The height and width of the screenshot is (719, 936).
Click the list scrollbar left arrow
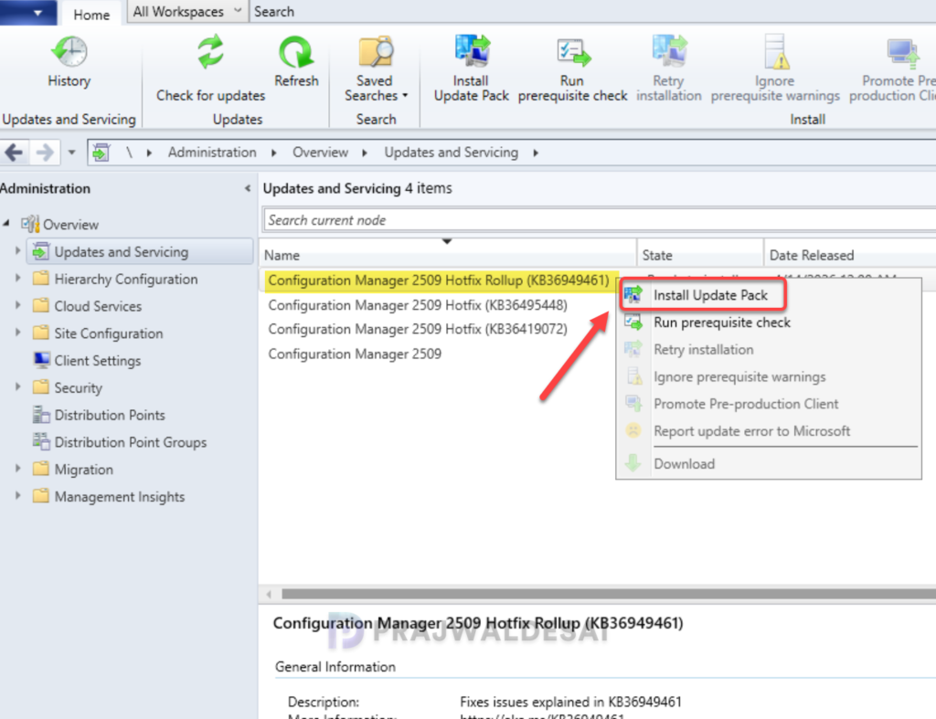pos(270,594)
